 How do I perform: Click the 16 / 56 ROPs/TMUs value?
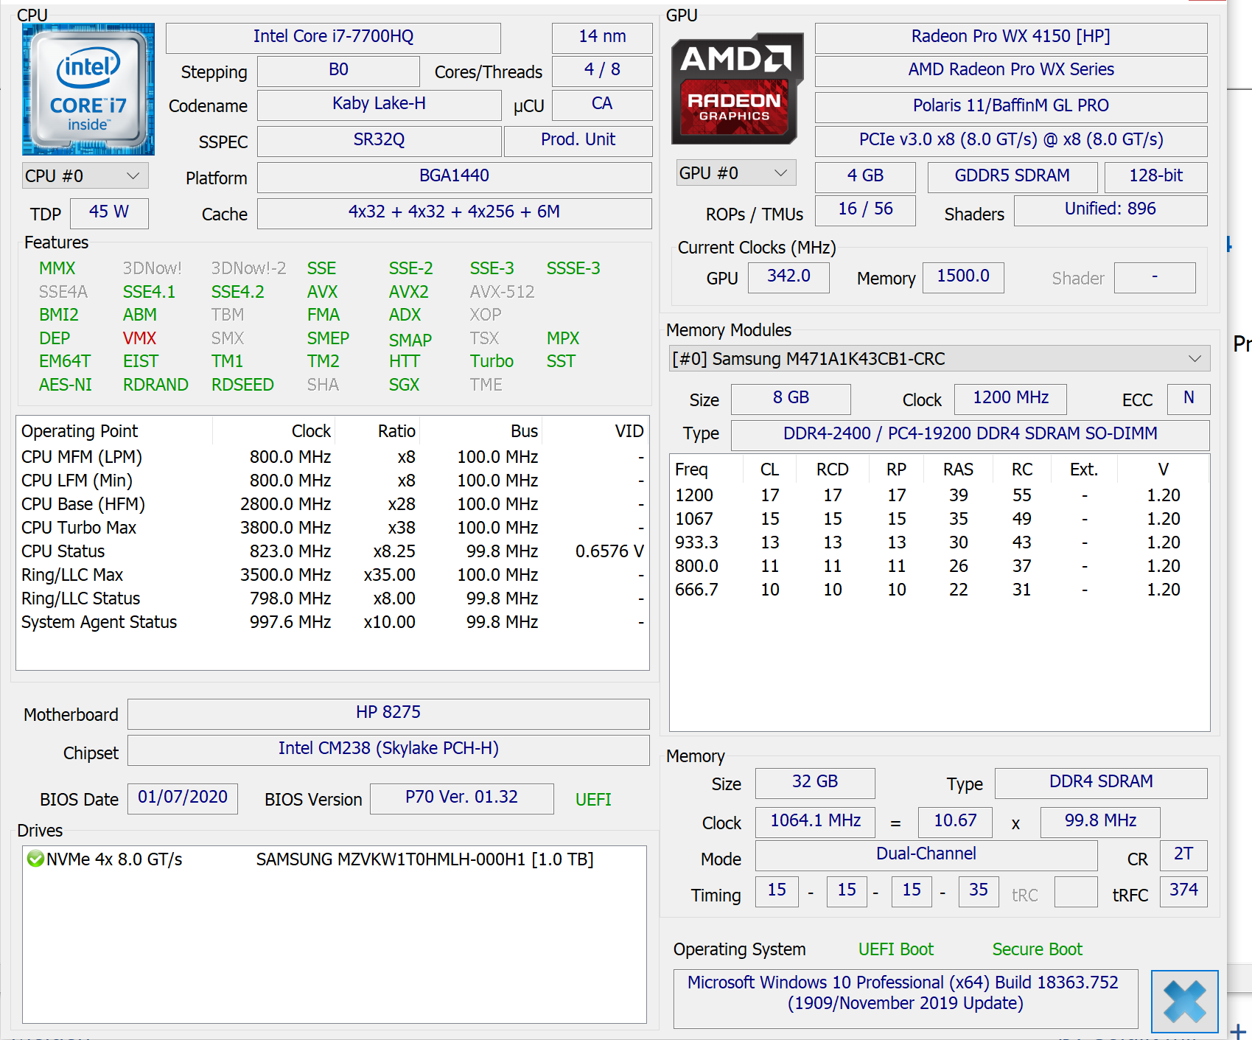pos(865,209)
